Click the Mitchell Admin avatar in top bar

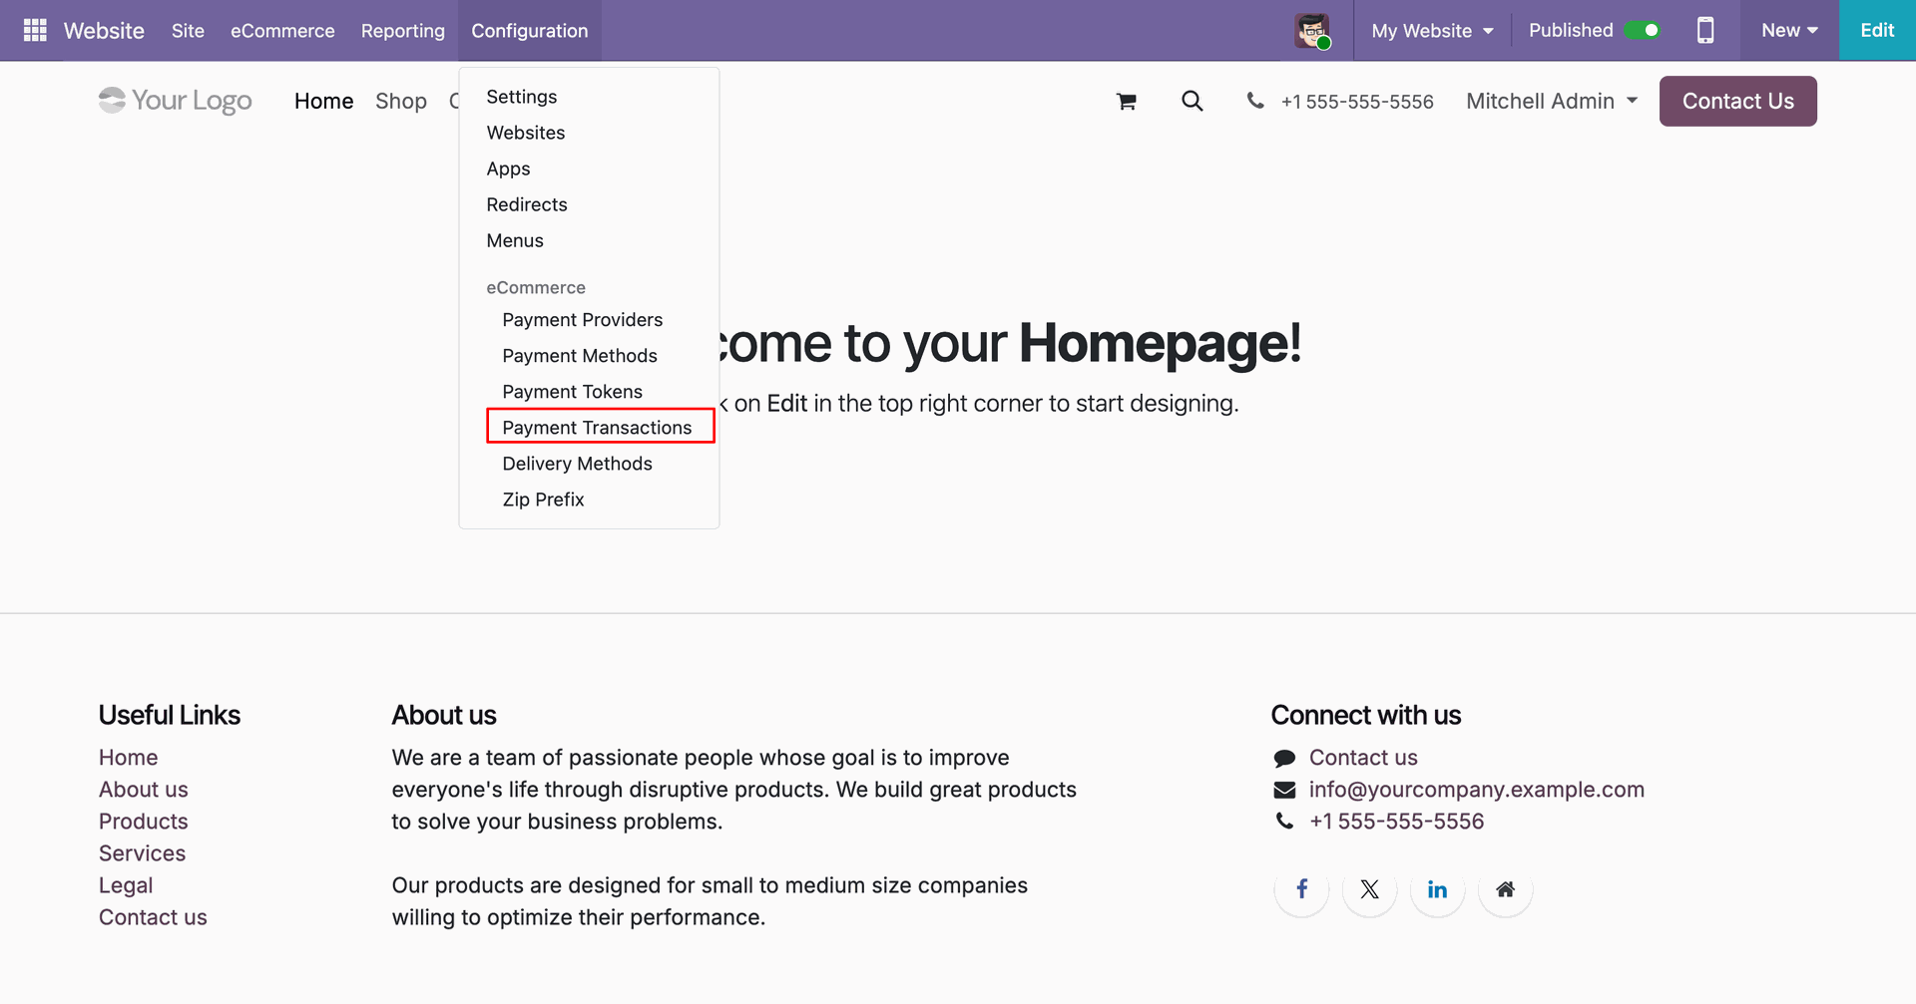tap(1312, 30)
